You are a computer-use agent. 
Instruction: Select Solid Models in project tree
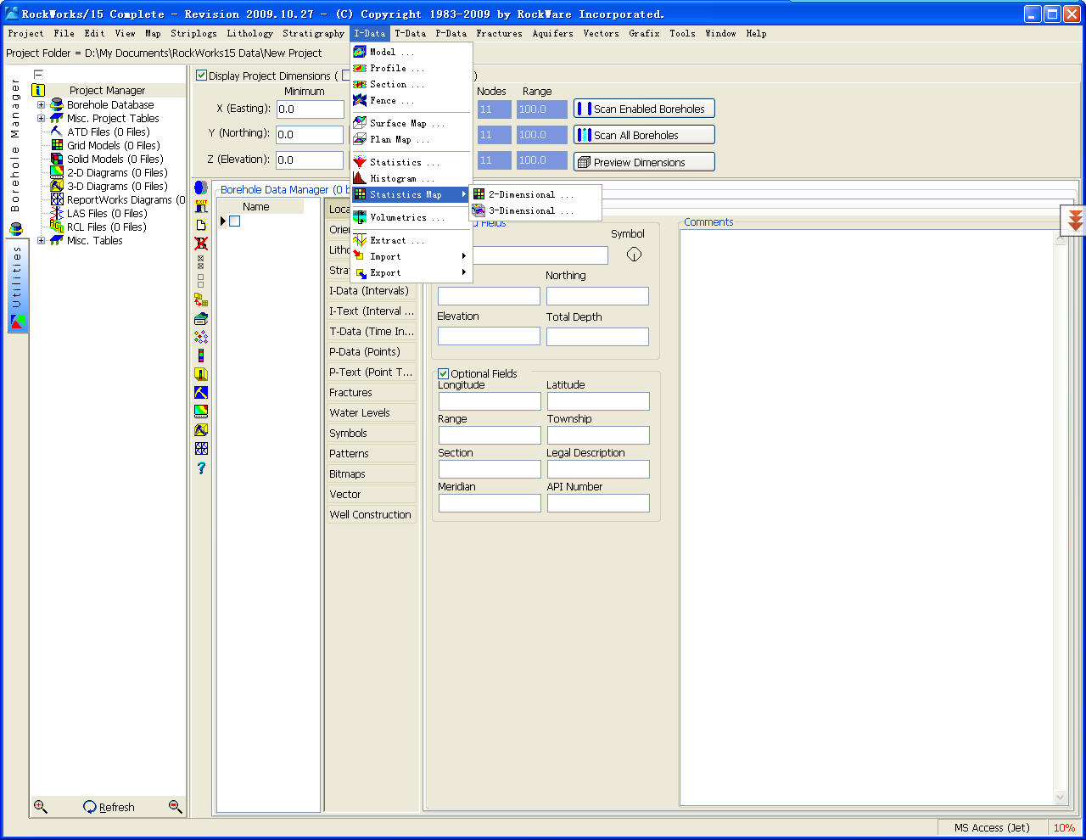coord(115,159)
